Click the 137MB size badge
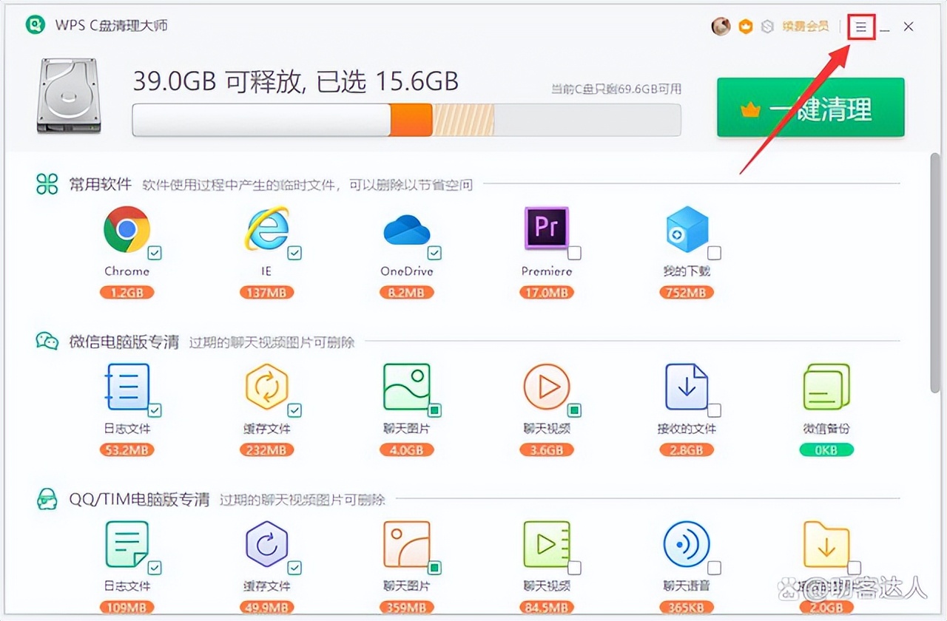The width and height of the screenshot is (947, 621). pyautogui.click(x=266, y=293)
